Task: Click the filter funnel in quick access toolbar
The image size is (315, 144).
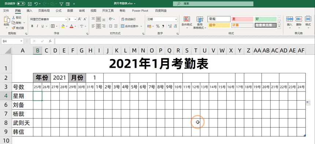Action: [x=62, y=4]
